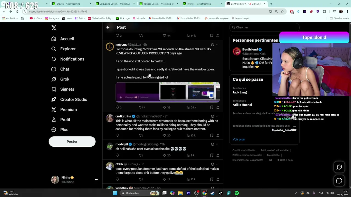The height and width of the screenshot is (197, 351).
Task: Open Jack Lang trend
Action: click(240, 92)
